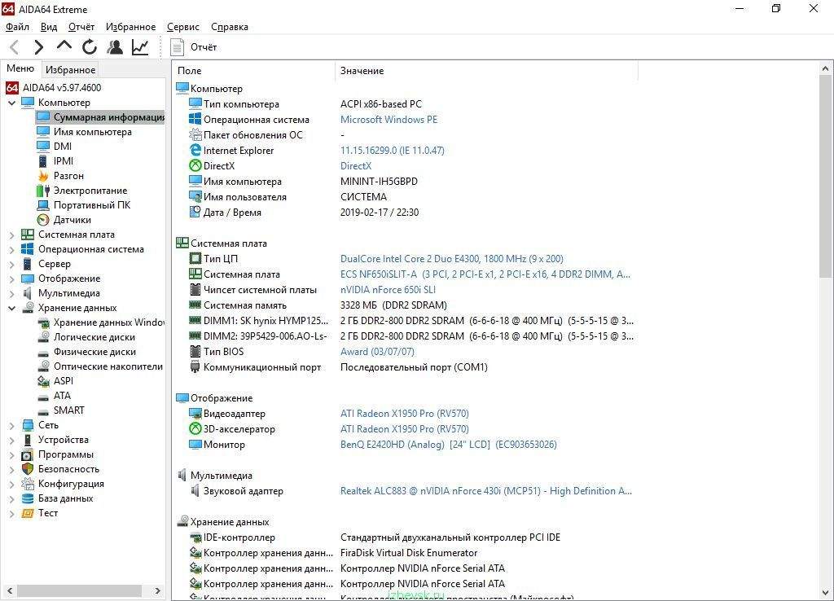This screenshot has height=601, width=834.
Task: Expand the Сеть tree node
Action: point(11,425)
